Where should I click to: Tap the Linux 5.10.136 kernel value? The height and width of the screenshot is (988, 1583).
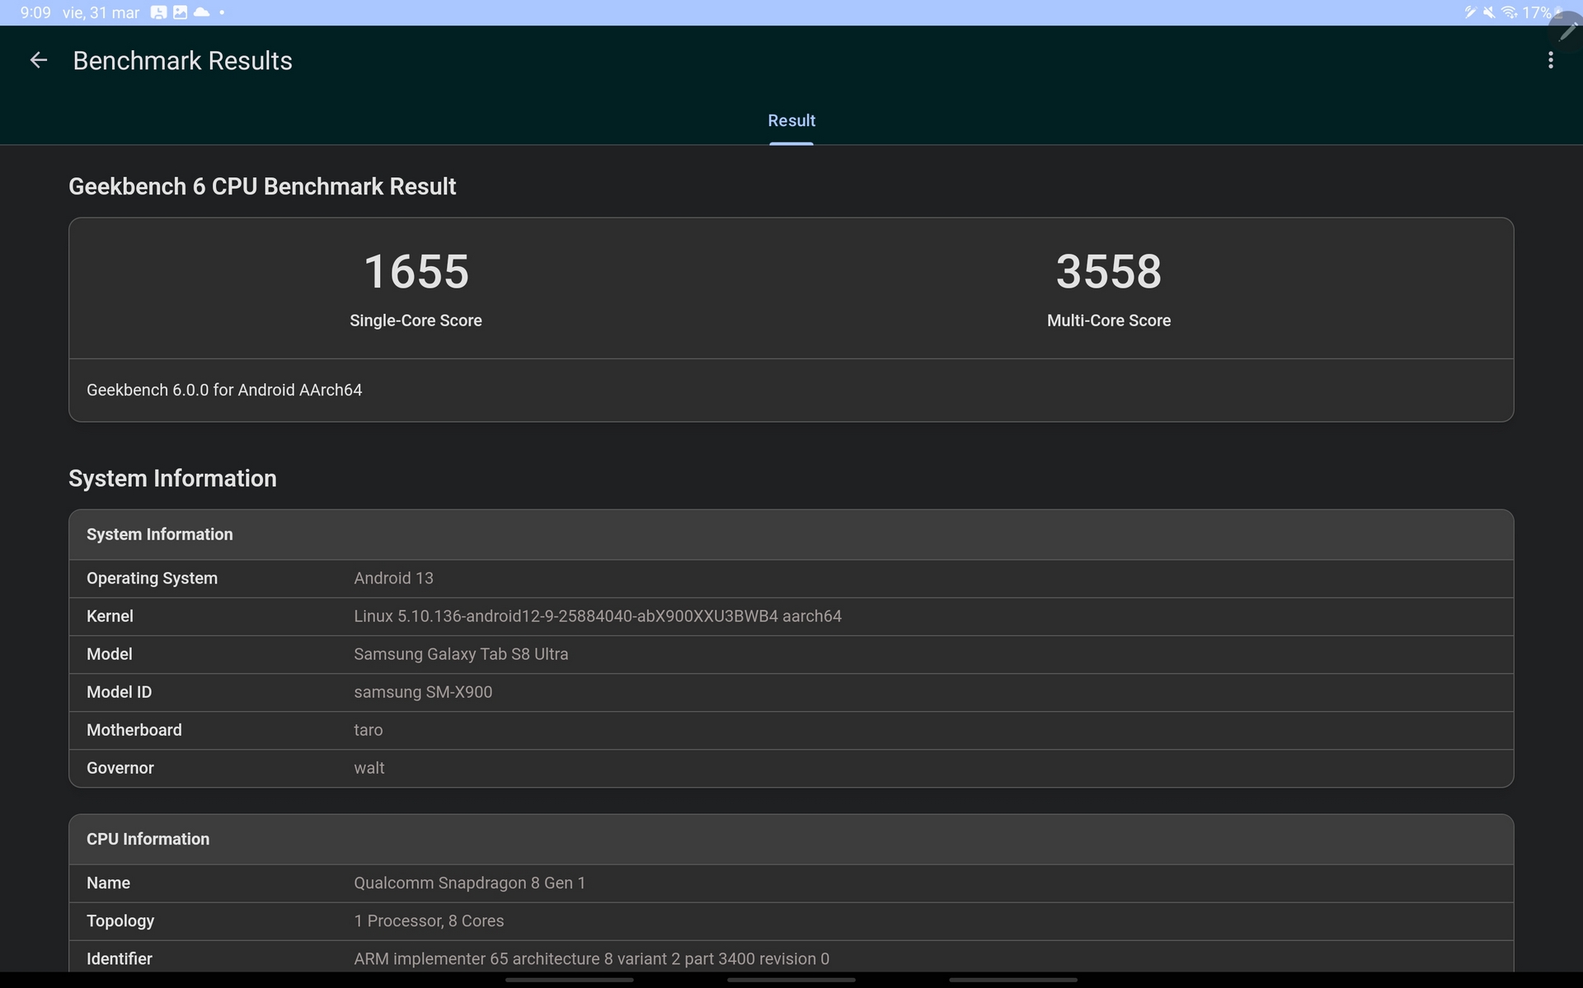pyautogui.click(x=598, y=616)
